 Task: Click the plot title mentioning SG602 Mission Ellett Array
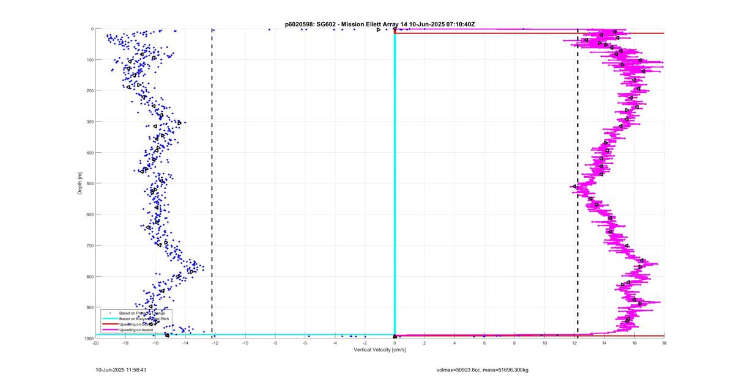pyautogui.click(x=380, y=24)
